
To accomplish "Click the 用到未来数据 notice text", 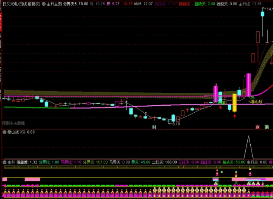I will coord(14,123).
